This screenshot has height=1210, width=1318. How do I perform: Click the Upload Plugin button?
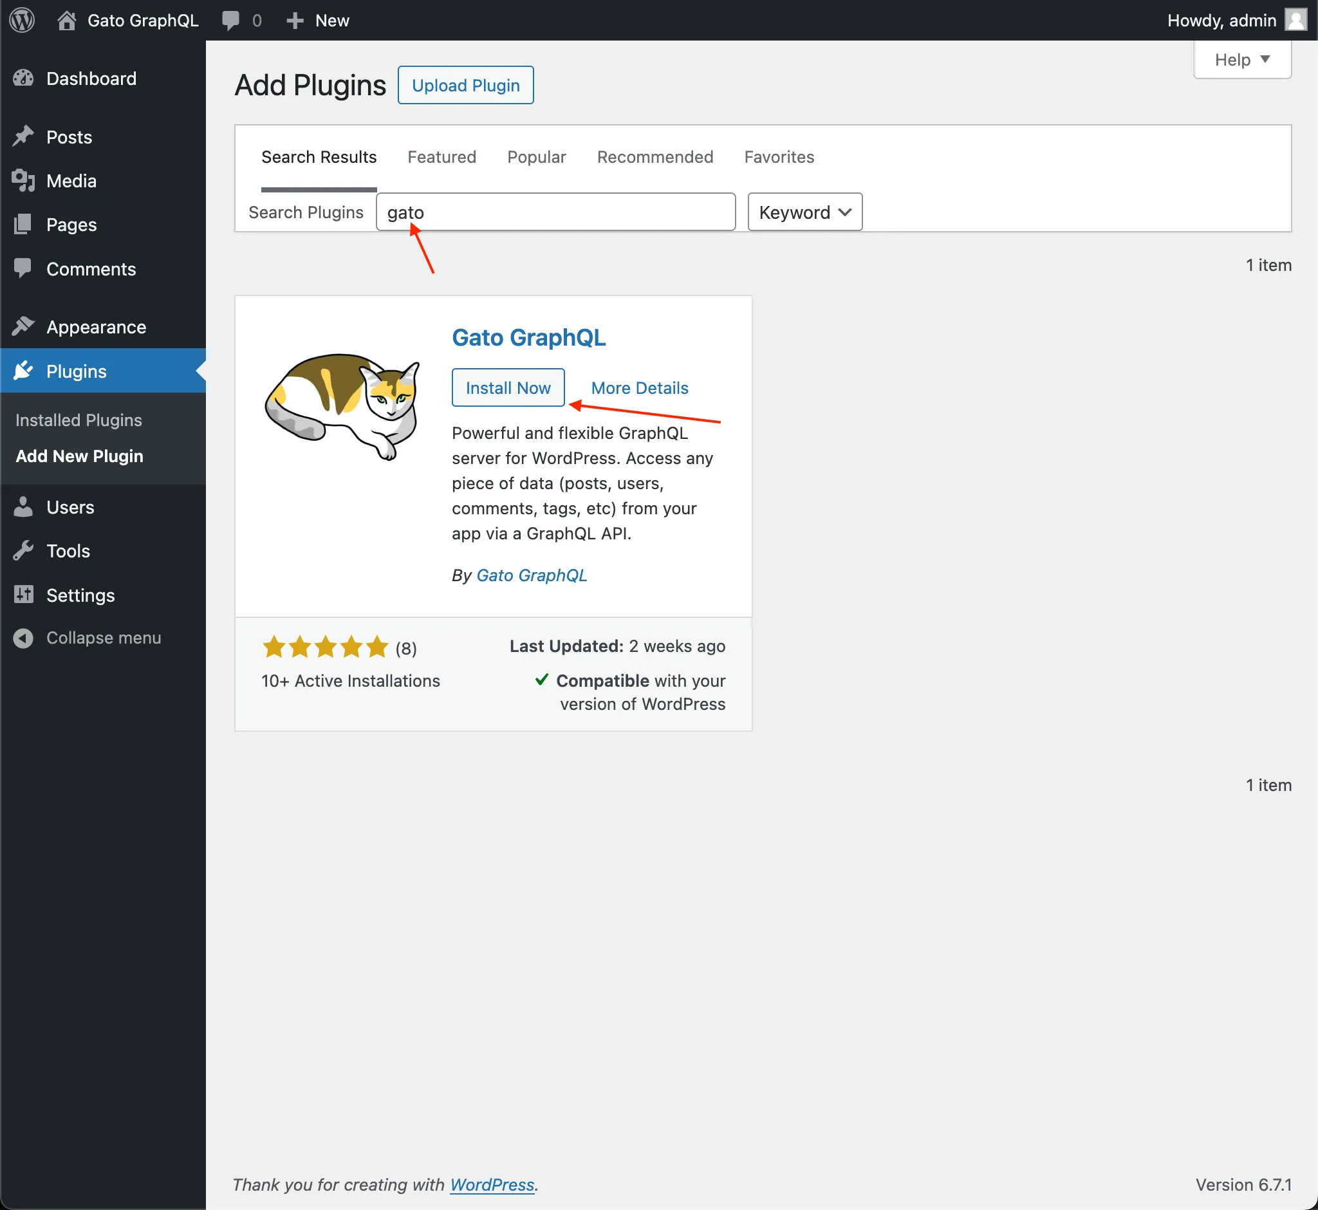point(465,84)
